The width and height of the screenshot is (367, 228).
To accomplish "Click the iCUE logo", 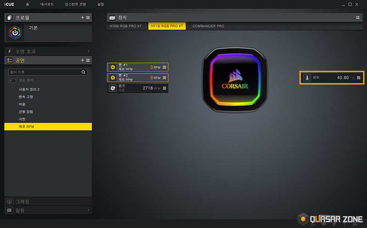I will (9, 4).
